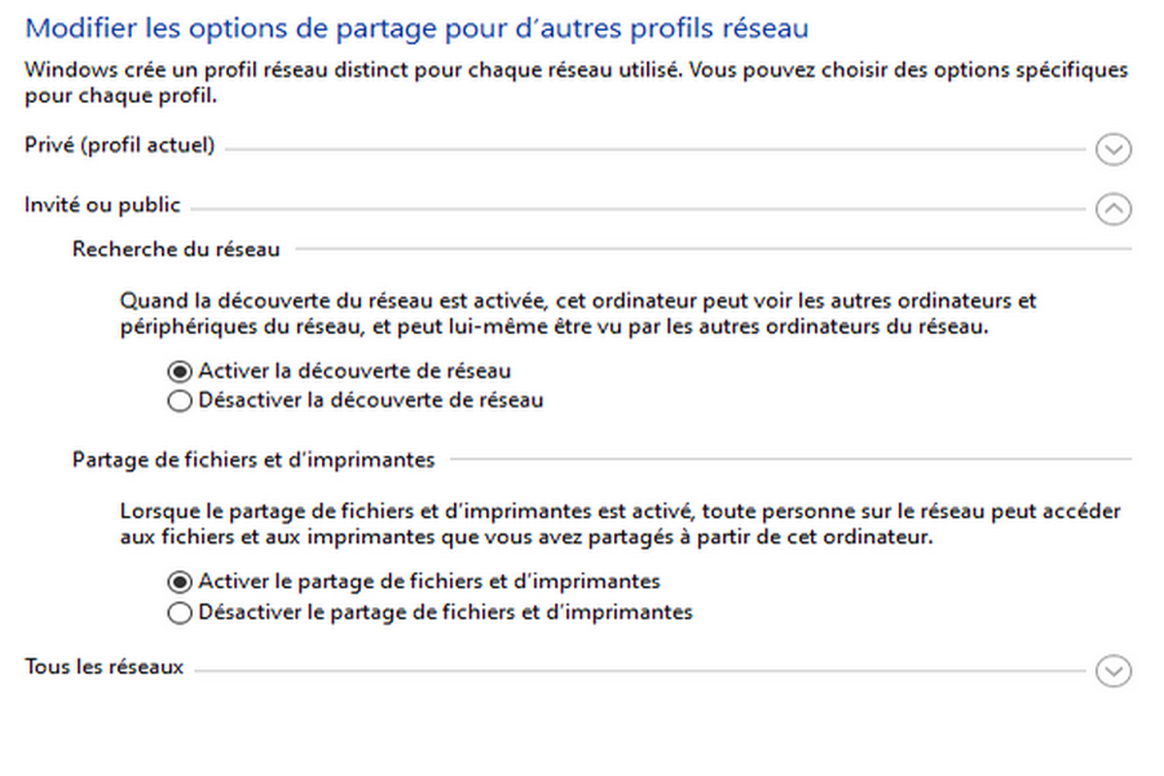Viewport: 1164px width, 776px height.
Task: Click the page title about modifying sharing options
Action: (416, 28)
